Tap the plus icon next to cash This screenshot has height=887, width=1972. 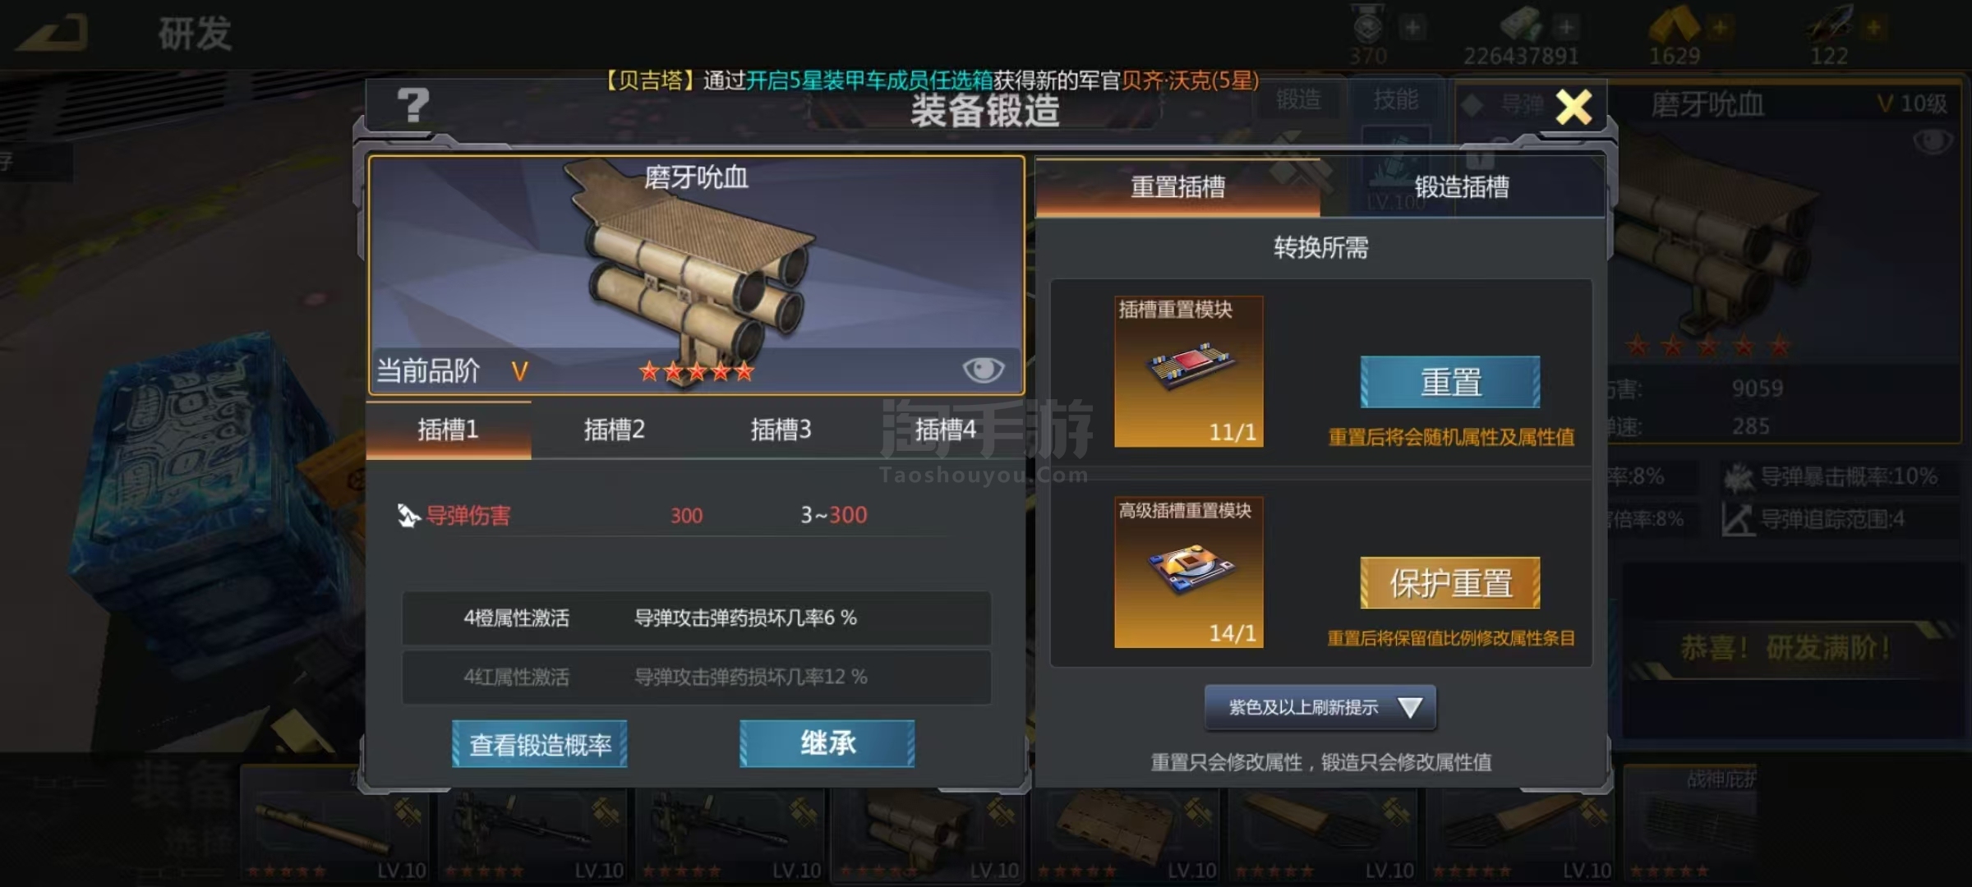tap(1567, 27)
